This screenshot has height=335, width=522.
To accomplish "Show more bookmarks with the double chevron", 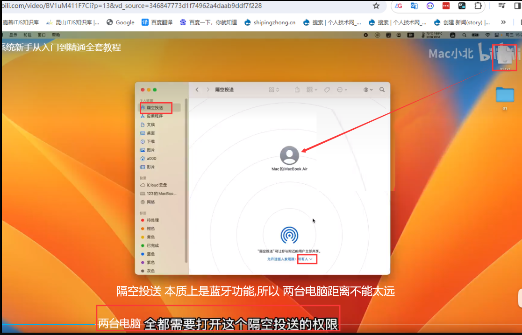I will point(503,22).
